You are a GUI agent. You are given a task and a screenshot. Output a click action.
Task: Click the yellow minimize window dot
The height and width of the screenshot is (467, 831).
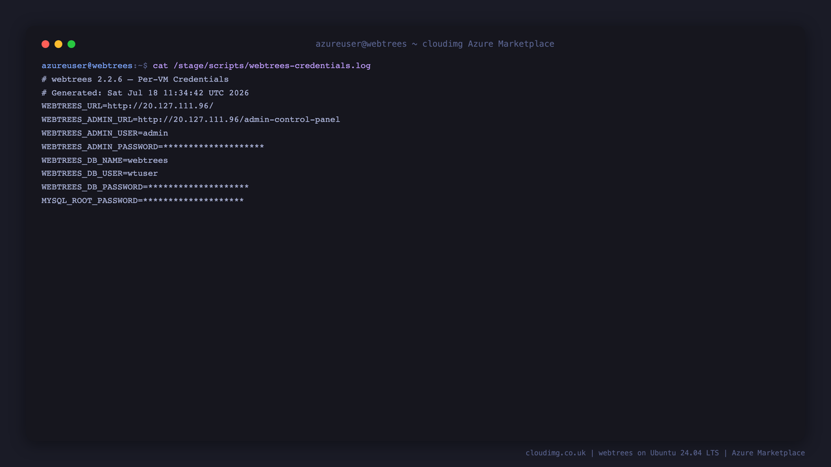coord(58,44)
